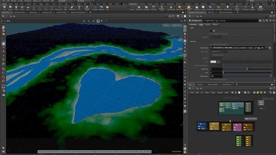The image size is (276, 155).
Task: Toggle the Contribute to Illumination checkbox
Action: click(211, 34)
